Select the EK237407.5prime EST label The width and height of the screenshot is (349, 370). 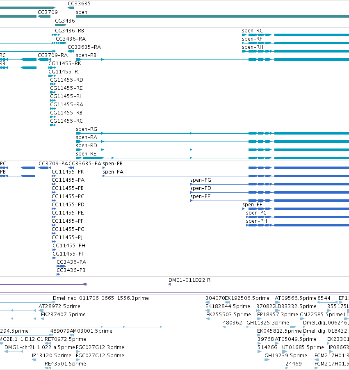pos(63,315)
